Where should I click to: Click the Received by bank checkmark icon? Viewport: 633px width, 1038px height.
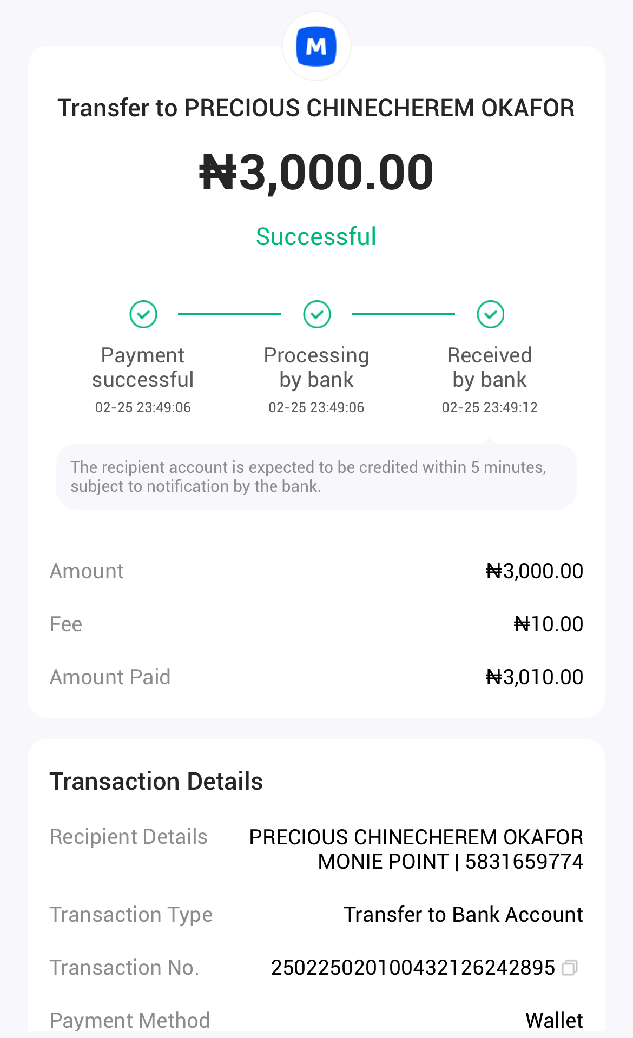point(490,314)
